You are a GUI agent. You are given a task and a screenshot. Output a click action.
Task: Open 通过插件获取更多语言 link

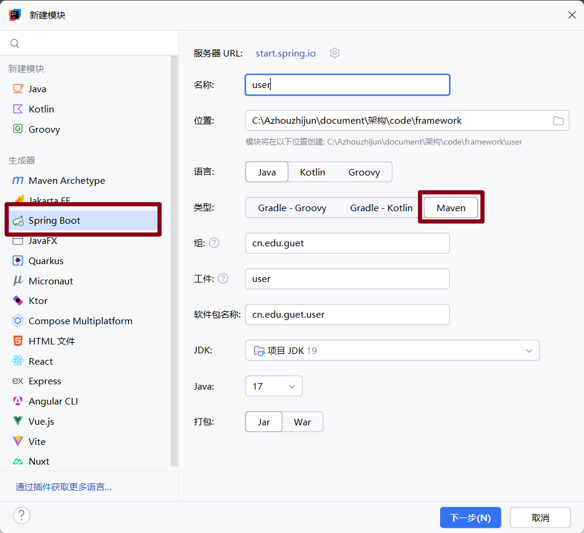coord(63,487)
